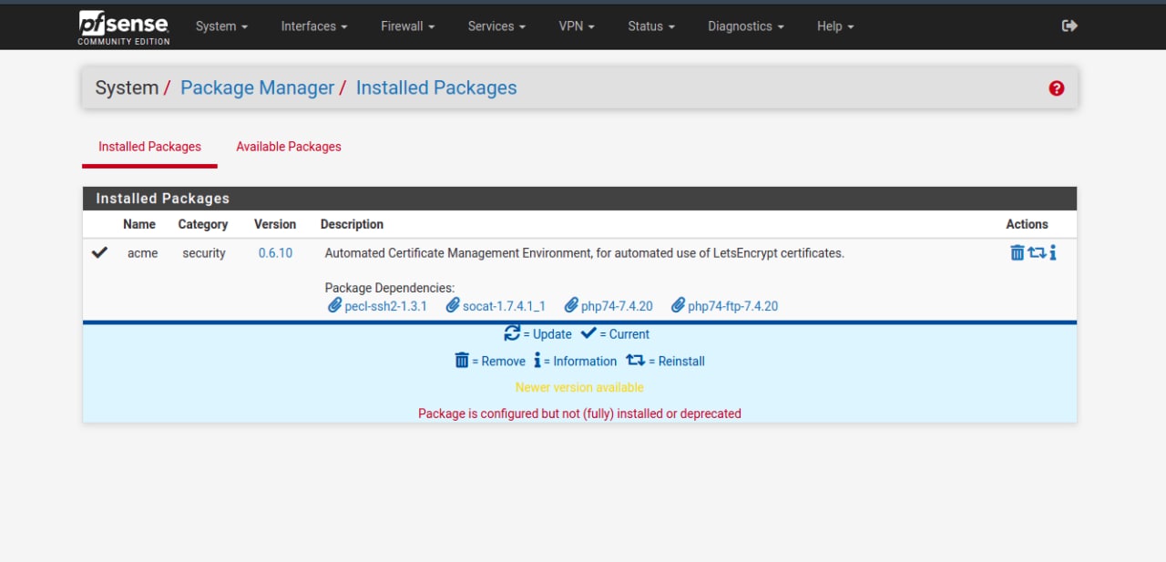Image resolution: width=1166 pixels, height=562 pixels.
Task: Click the System breadcrumb text
Action: 127,88
